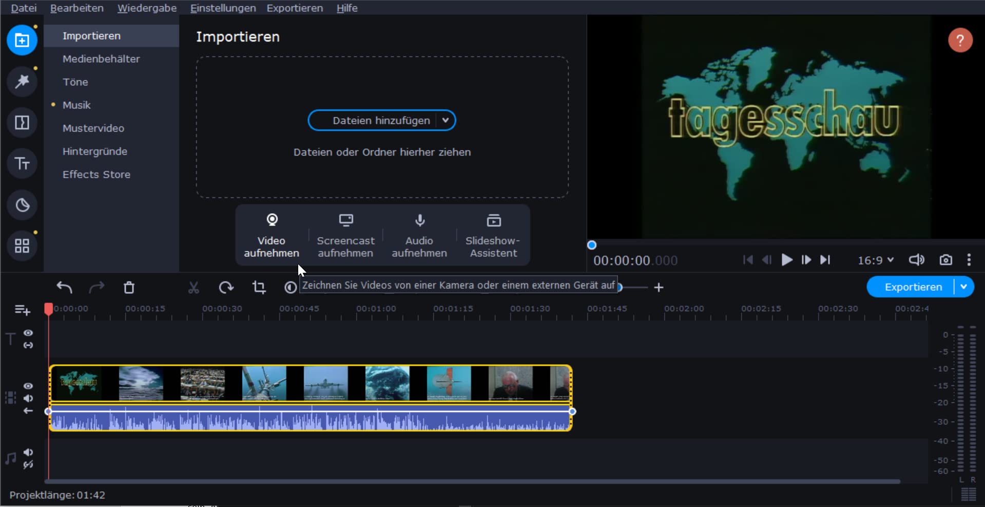The height and width of the screenshot is (507, 985).
Task: Open the Datei menu
Action: pyautogui.click(x=24, y=8)
